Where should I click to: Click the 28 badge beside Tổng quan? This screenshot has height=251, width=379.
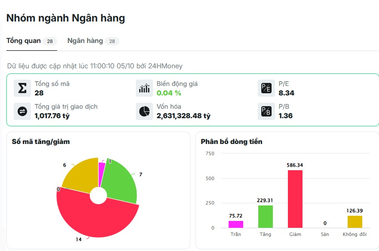click(50, 41)
